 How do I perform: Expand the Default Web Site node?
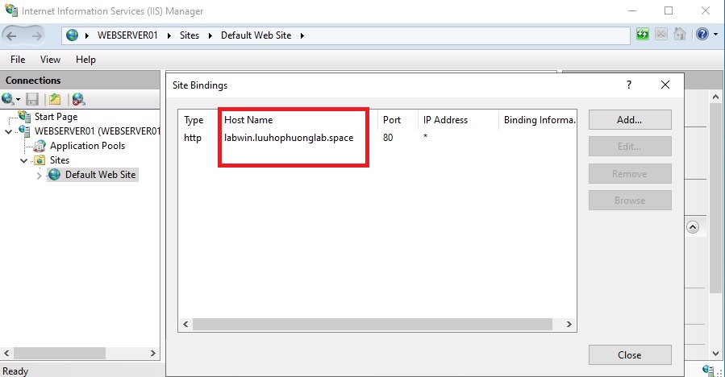tap(39, 176)
